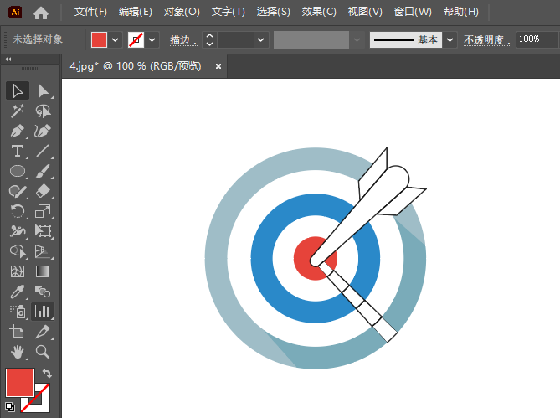Image resolution: width=560 pixels, height=418 pixels.
Task: Click the Home icon
Action: click(41, 13)
